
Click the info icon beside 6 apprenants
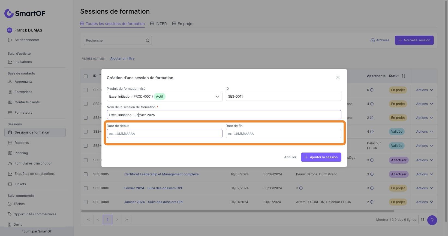click(372, 90)
